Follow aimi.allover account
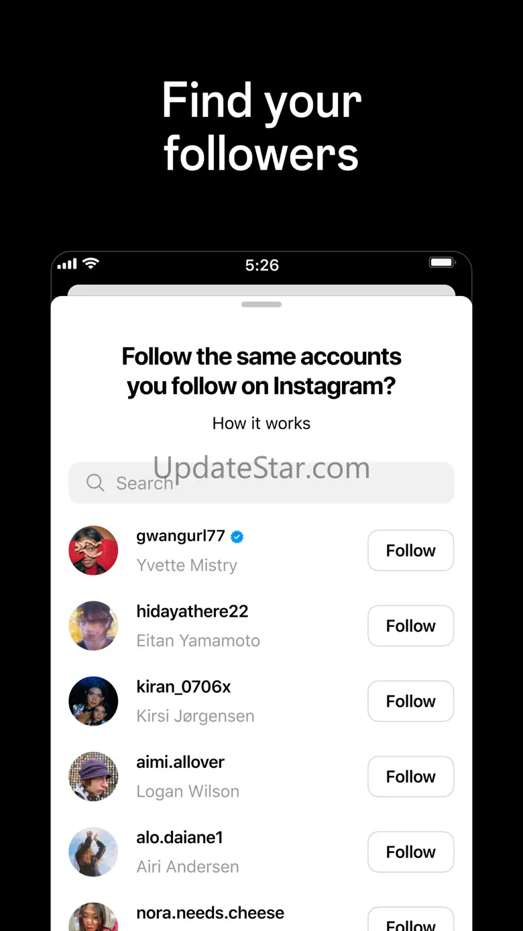This screenshot has height=931, width=523. coord(410,776)
